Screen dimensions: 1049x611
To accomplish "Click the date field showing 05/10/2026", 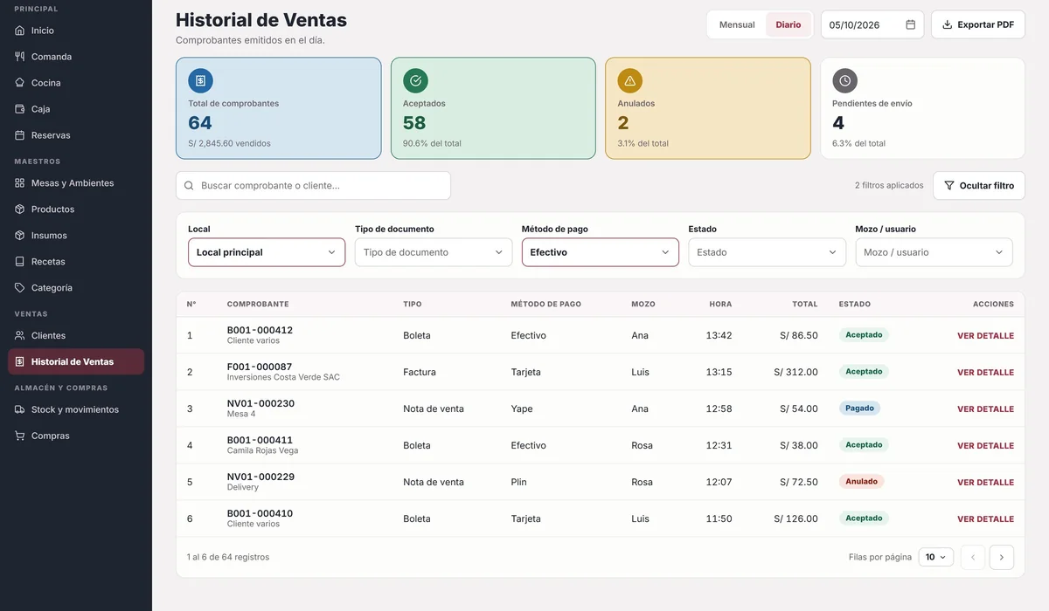I will click(x=872, y=24).
